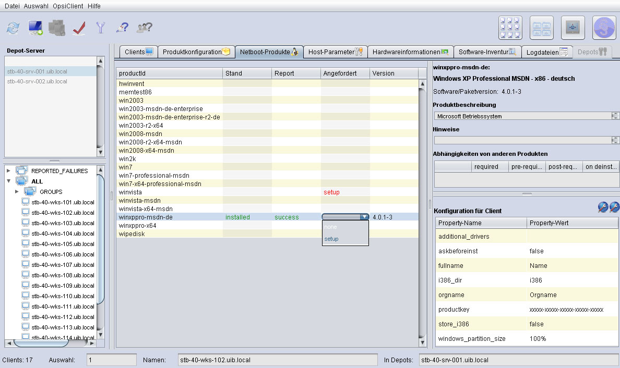Choose 'none' in the Angefordert dropdown list
The image size is (620, 368).
[345, 227]
